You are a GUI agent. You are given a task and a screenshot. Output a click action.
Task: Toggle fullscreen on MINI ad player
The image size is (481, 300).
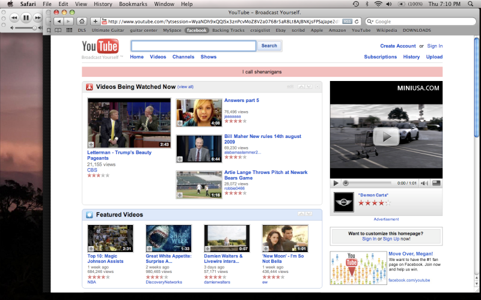tap(437, 183)
